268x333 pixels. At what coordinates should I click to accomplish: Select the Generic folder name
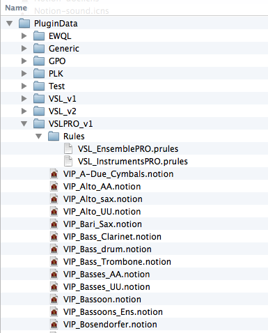coord(64,49)
